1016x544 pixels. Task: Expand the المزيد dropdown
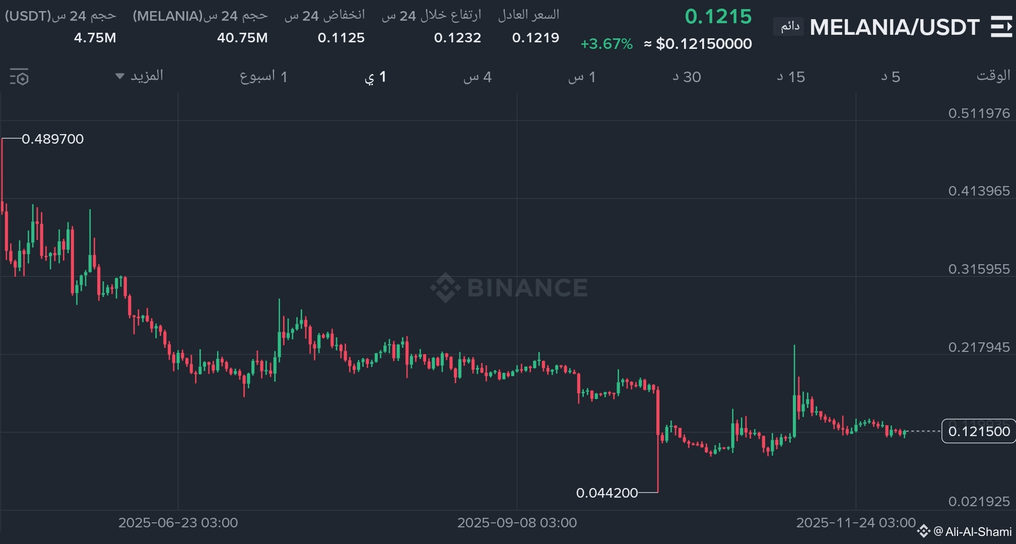[140, 76]
